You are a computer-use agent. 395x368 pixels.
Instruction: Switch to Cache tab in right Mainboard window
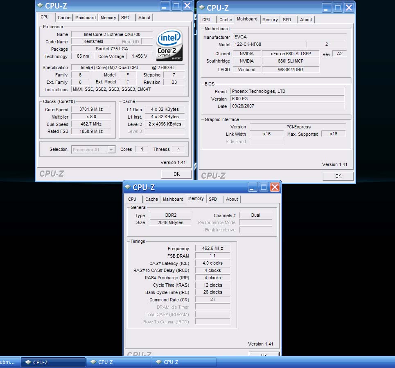click(226, 20)
